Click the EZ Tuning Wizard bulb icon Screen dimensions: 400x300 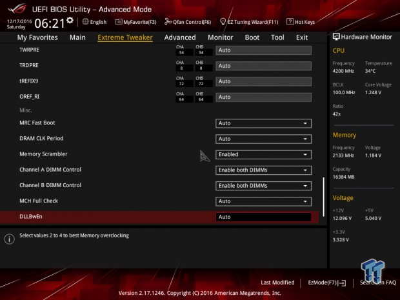[223, 22]
